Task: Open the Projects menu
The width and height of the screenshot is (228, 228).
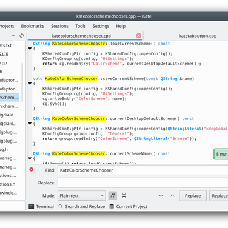Action: (7, 26)
